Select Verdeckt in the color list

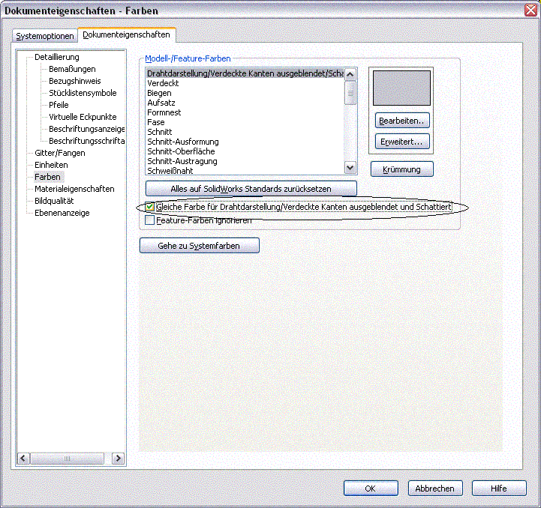point(245,83)
